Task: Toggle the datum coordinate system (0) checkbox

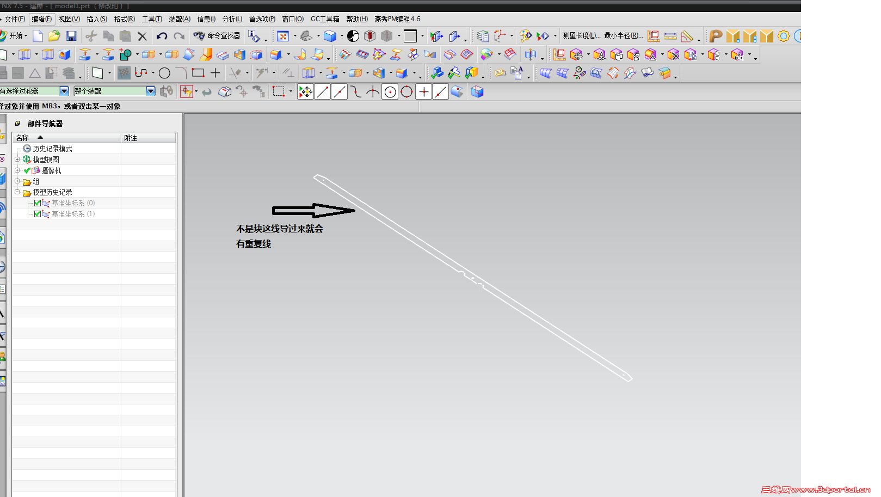Action: coord(38,203)
